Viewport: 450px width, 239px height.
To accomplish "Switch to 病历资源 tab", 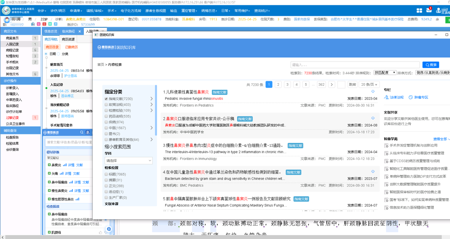I will click(68, 39).
